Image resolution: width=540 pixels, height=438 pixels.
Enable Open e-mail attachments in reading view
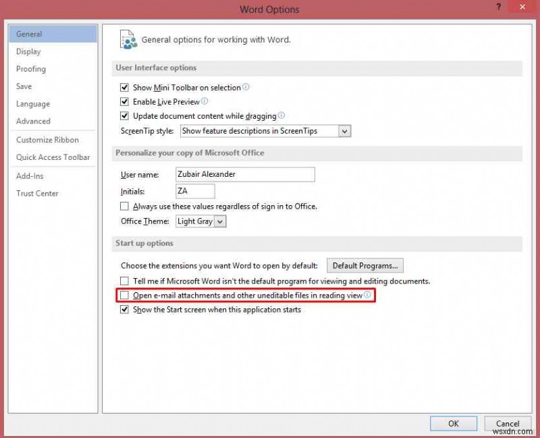125,295
